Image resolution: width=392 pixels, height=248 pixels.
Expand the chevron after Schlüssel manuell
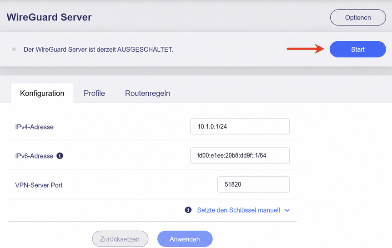point(287,210)
